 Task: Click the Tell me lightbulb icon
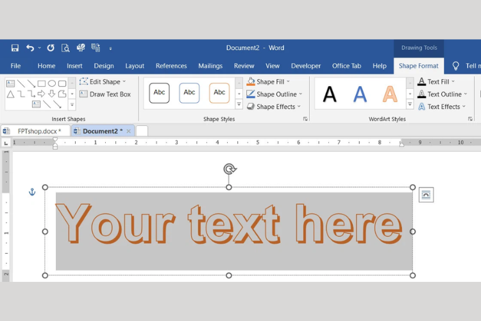point(455,65)
